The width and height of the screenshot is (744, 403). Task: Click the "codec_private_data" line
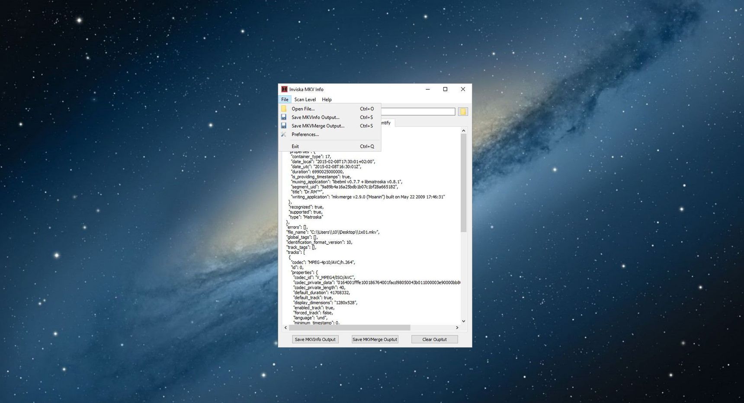(x=377, y=283)
